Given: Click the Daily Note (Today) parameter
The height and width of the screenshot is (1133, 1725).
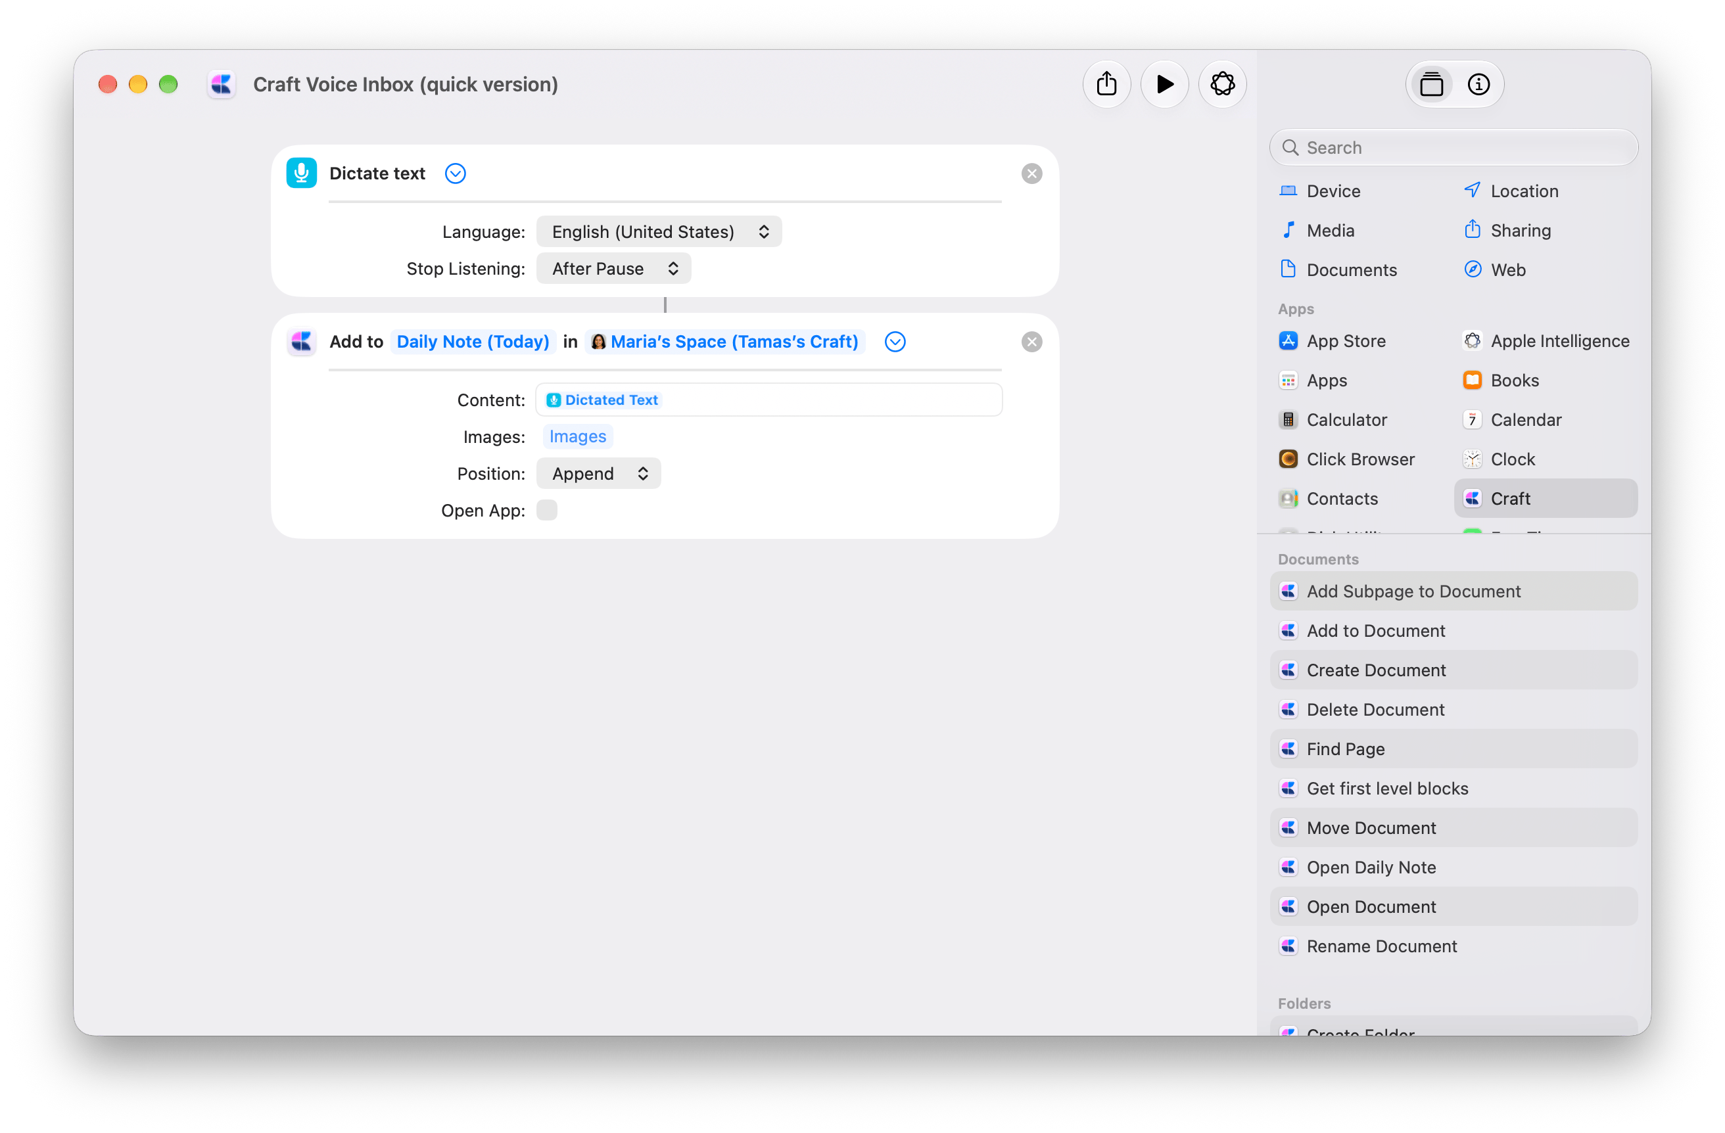Looking at the screenshot, I should tap(473, 342).
